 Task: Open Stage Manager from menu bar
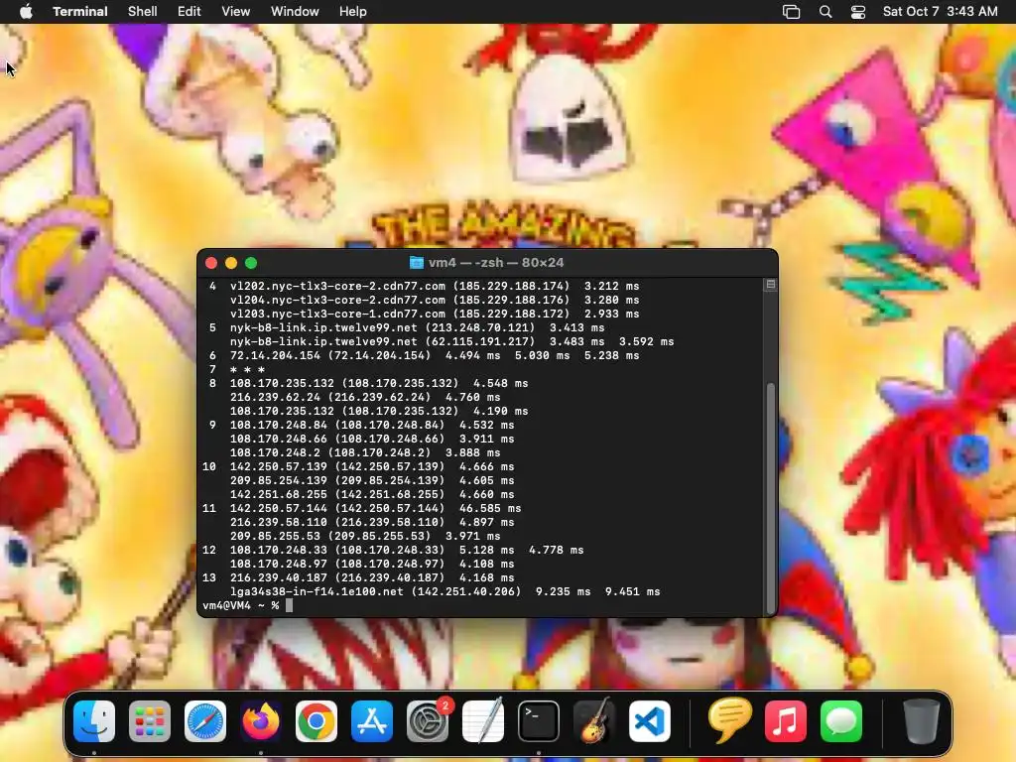(x=791, y=12)
